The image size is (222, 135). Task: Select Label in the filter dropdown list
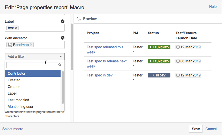coord(33,93)
